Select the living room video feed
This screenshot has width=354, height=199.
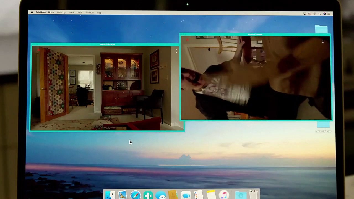pos(107,88)
